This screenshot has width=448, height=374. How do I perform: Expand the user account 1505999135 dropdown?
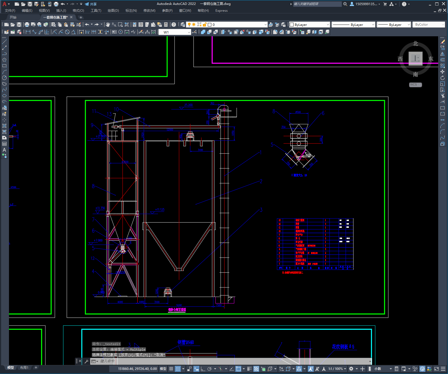click(x=365, y=4)
